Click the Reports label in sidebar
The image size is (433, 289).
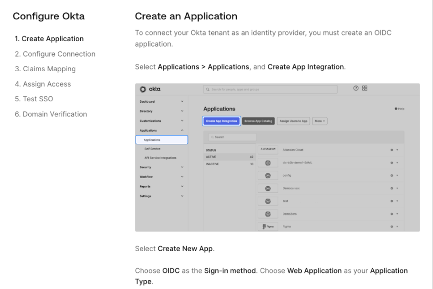[x=145, y=186]
